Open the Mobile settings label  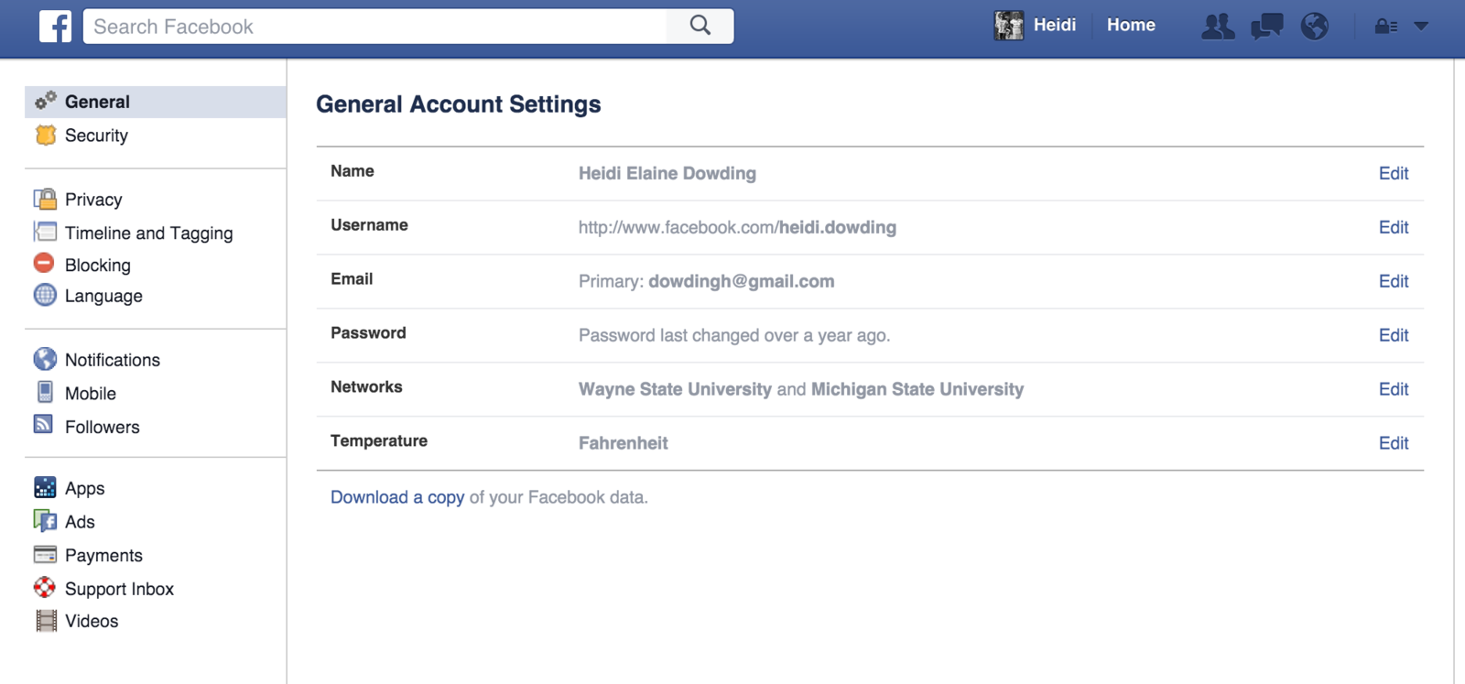pos(91,394)
